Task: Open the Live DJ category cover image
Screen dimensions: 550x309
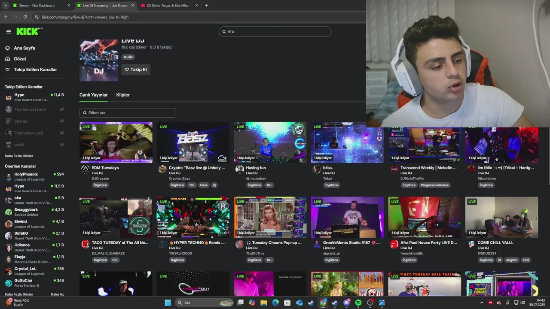Action: 98,61
